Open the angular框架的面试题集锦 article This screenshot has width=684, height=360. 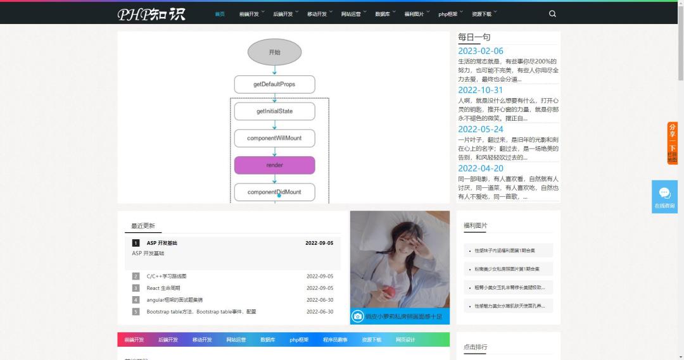(175, 300)
